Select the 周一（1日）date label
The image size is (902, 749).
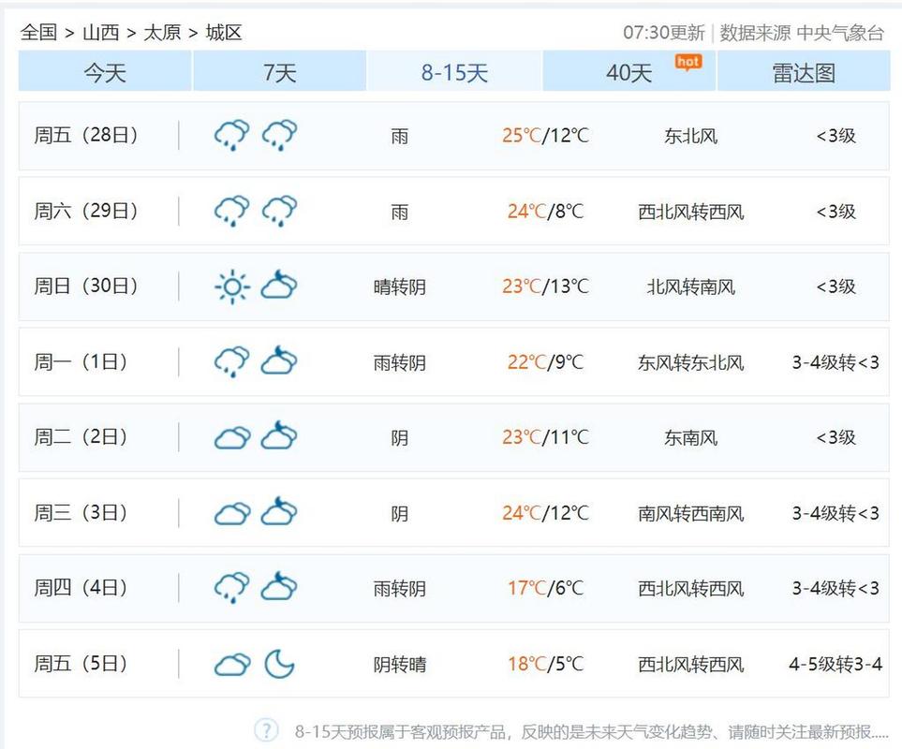[81, 361]
